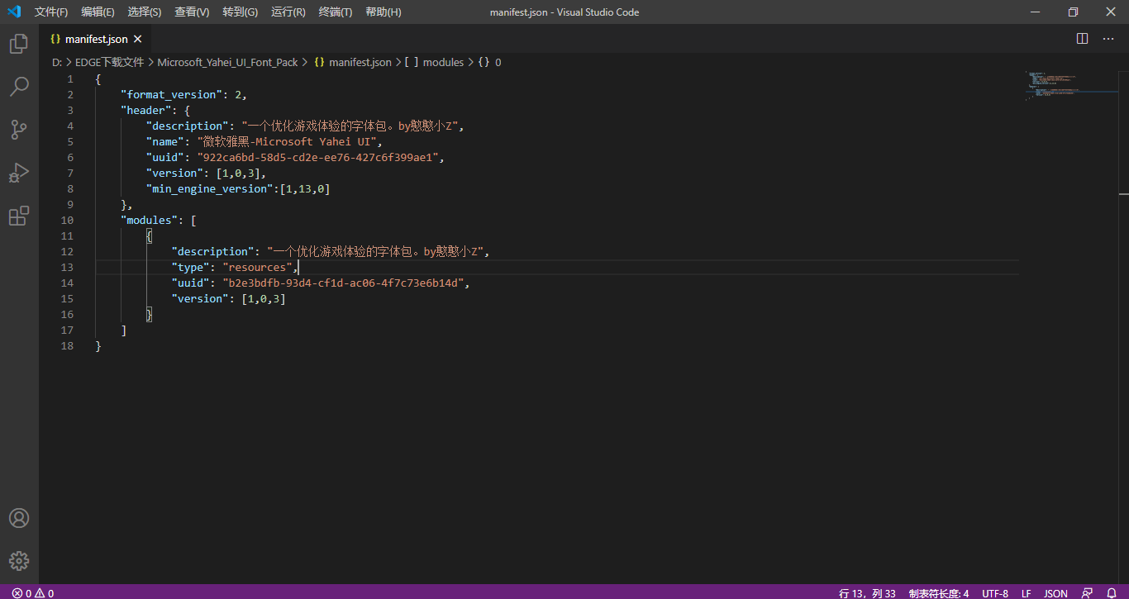
Task: Open Problems via errors and warnings indicator
Action: (33, 592)
